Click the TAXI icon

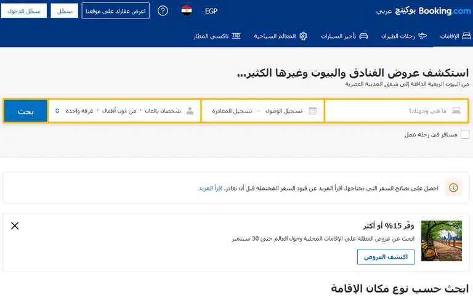tap(236, 36)
